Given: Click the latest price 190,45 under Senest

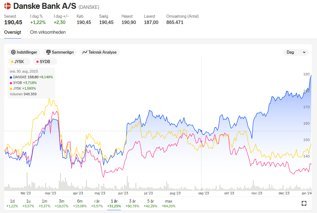Looking at the screenshot, I should (13, 22).
